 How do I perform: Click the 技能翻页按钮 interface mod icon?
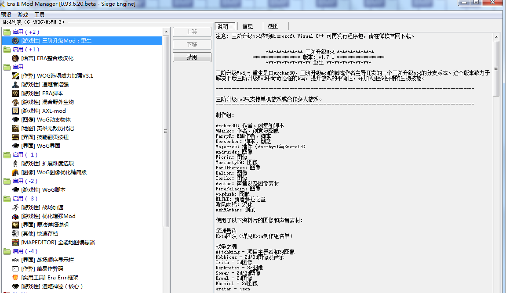[x=15, y=137]
